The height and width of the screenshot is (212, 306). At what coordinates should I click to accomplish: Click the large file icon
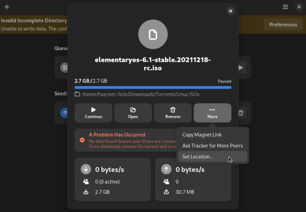[153, 34]
